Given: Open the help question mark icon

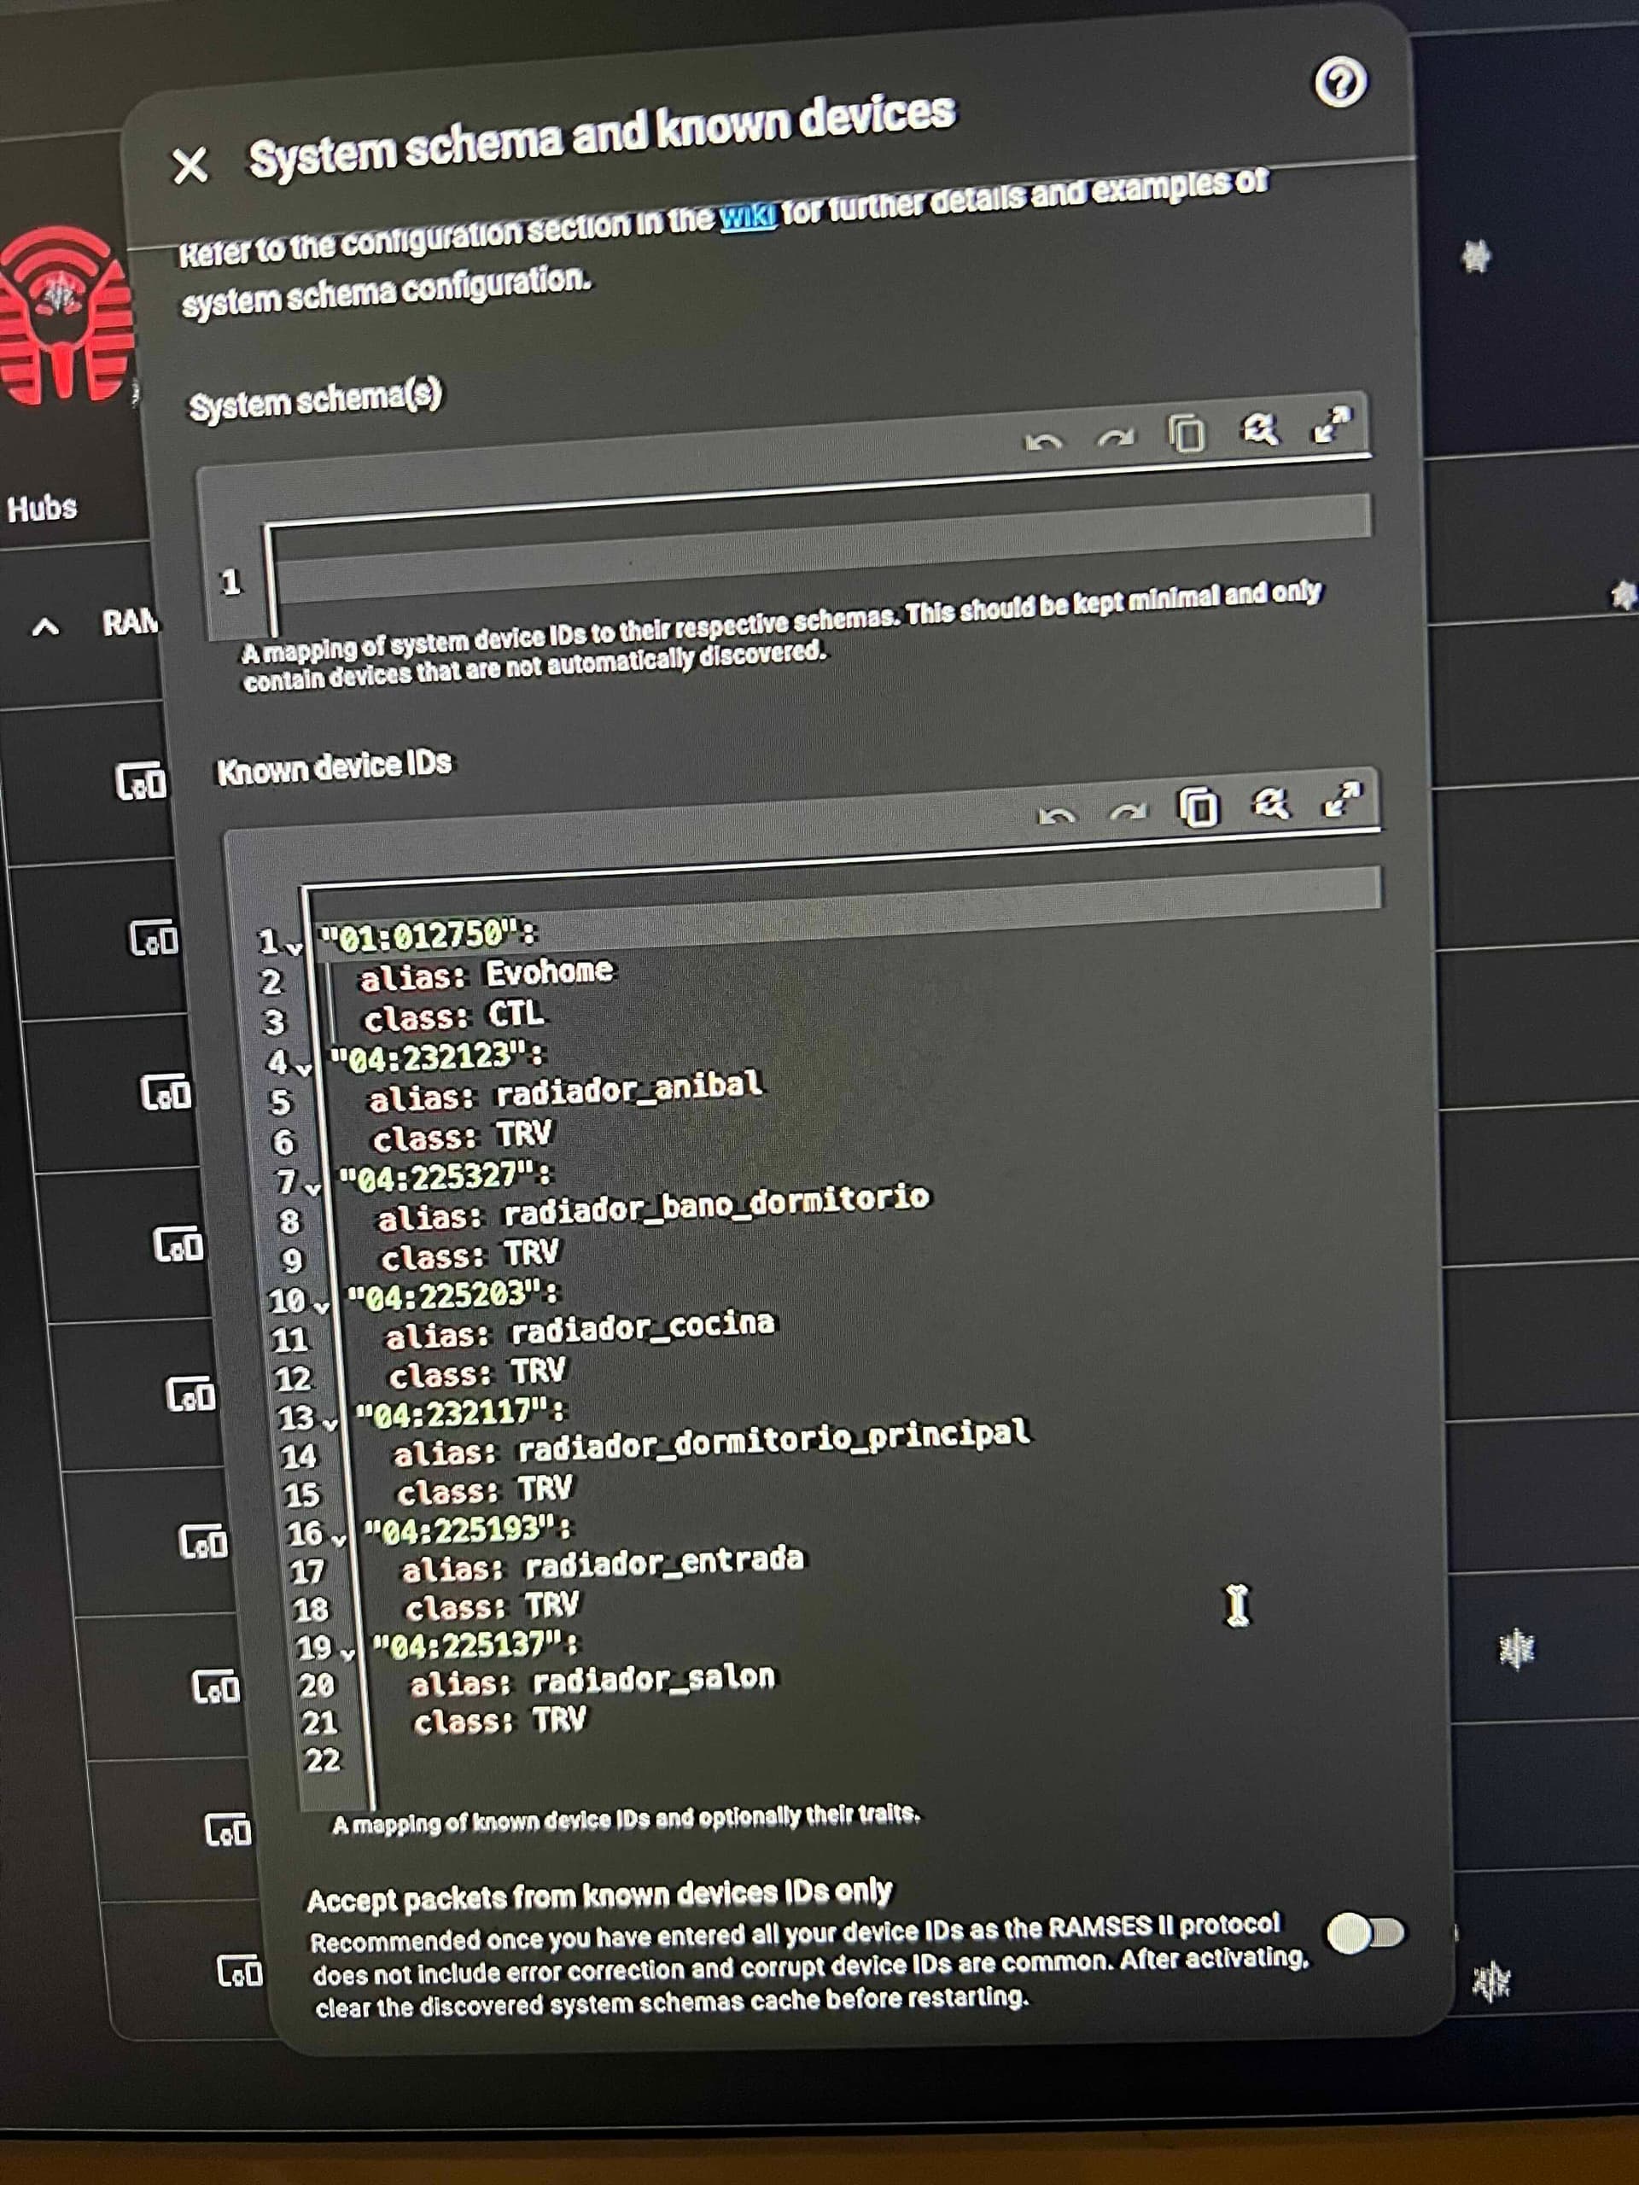Looking at the screenshot, I should [x=1339, y=83].
